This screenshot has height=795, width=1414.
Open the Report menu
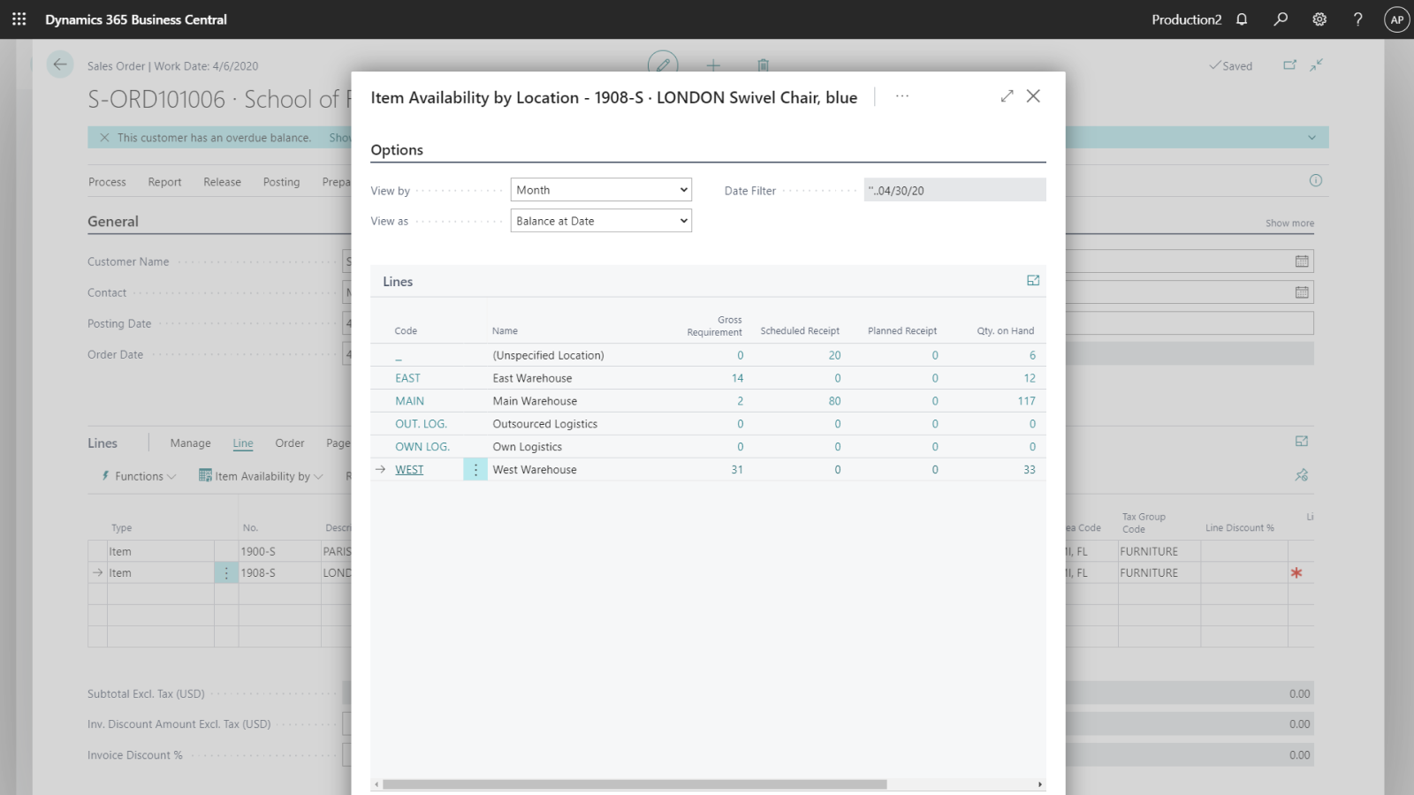(164, 182)
